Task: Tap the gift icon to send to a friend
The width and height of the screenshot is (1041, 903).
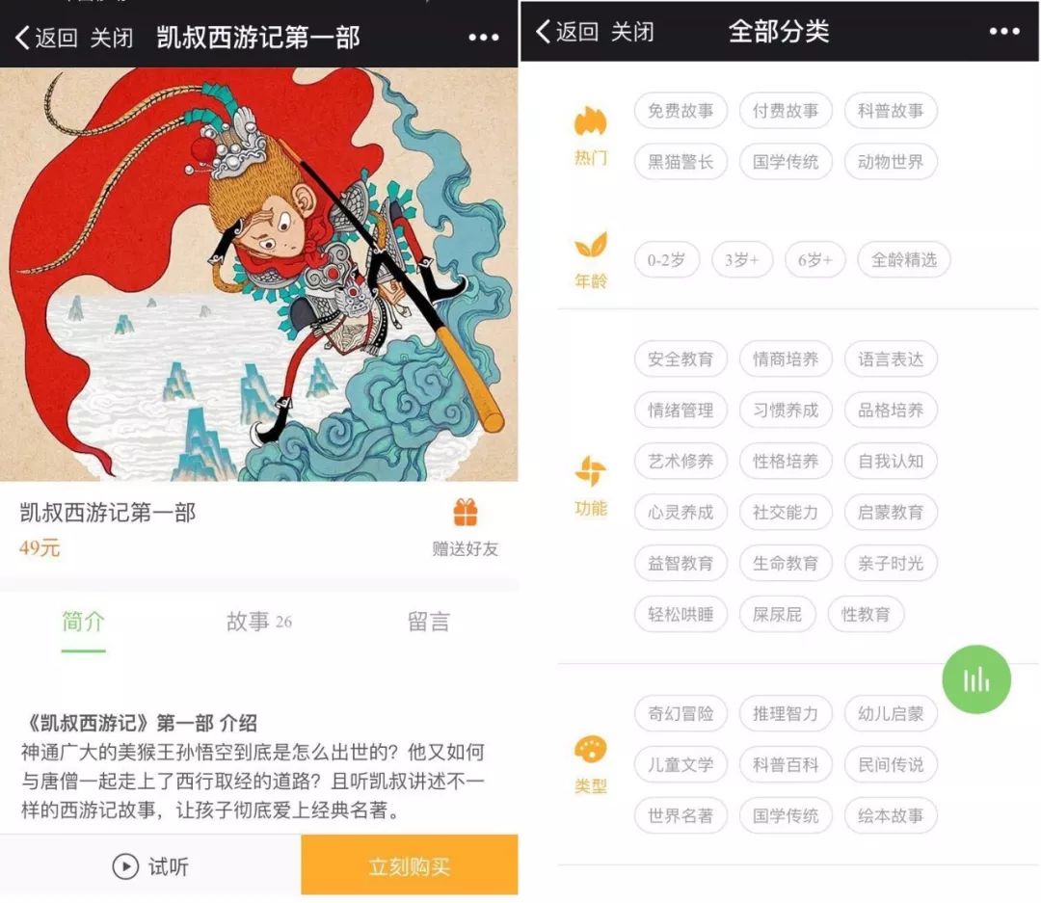Action: (466, 513)
